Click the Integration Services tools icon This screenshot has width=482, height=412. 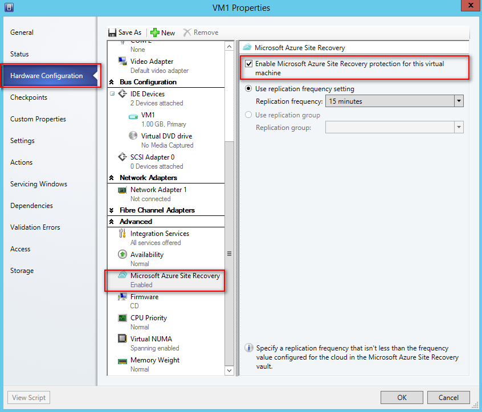pyautogui.click(x=122, y=234)
